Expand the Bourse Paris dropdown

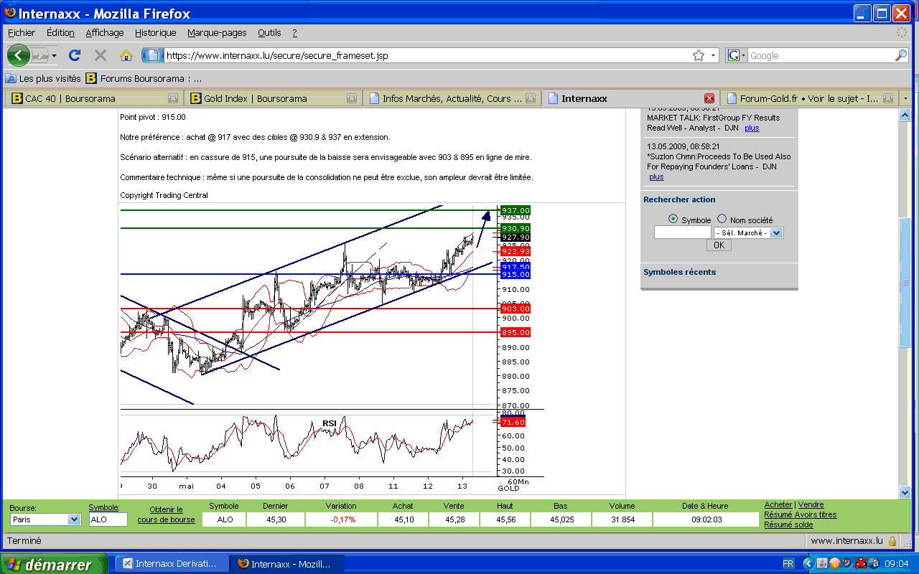[74, 519]
